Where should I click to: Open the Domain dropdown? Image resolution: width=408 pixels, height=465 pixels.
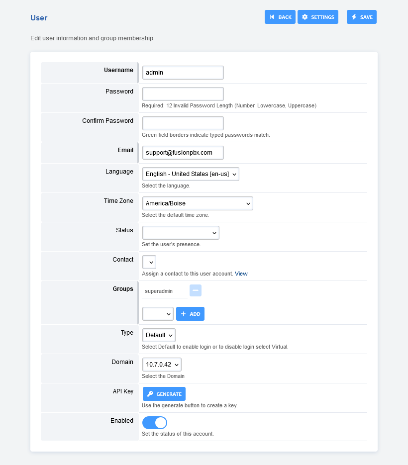click(162, 365)
